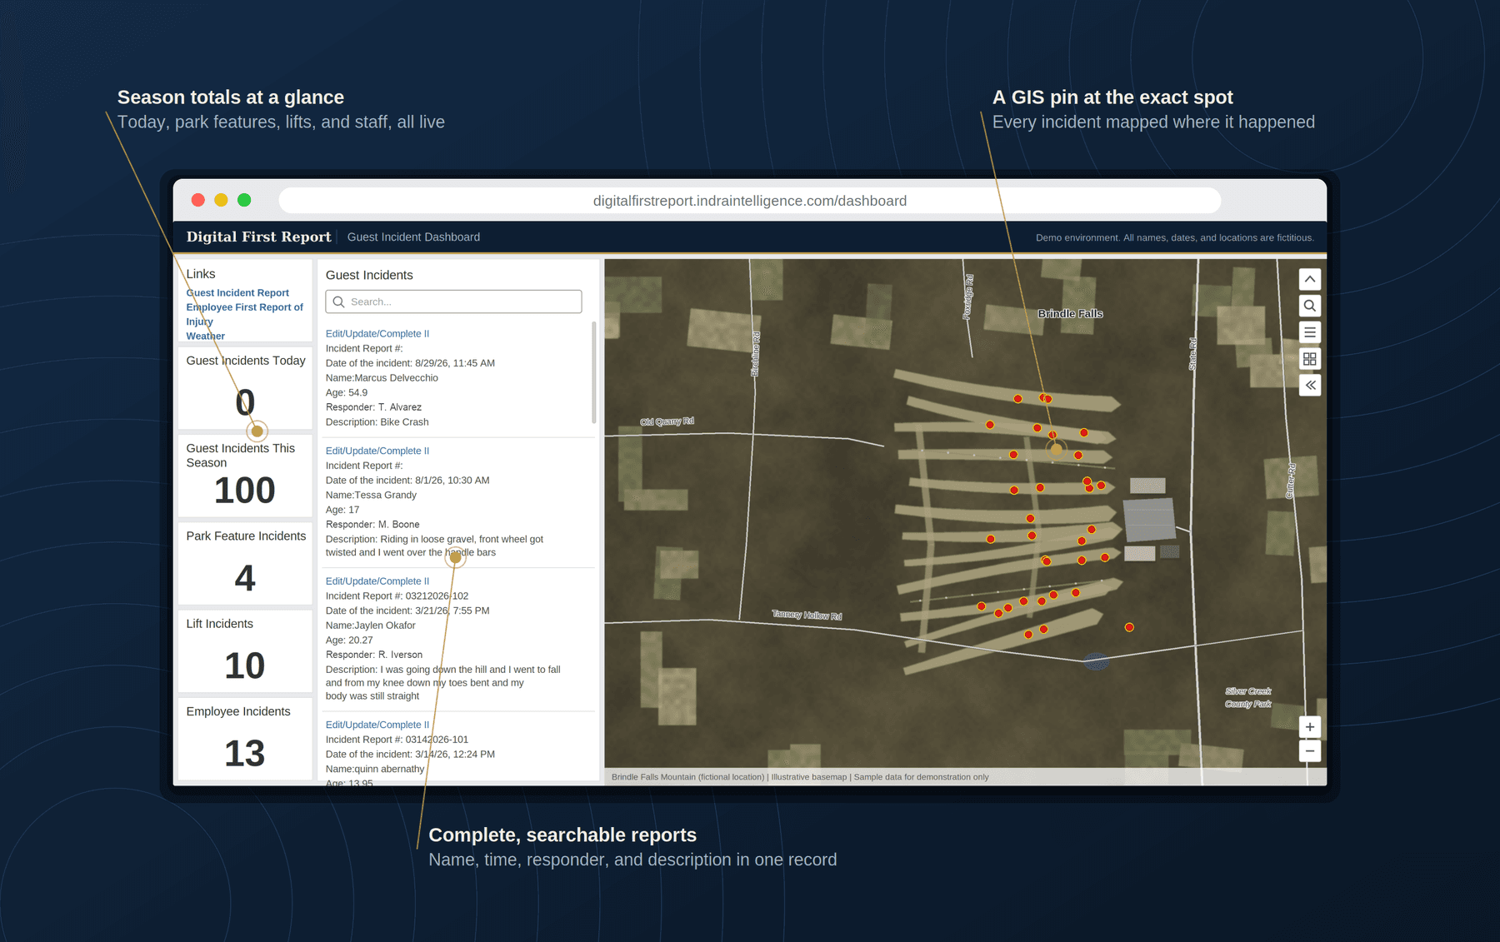
Task: Open Employee First Report of Injury link
Action: (x=244, y=314)
